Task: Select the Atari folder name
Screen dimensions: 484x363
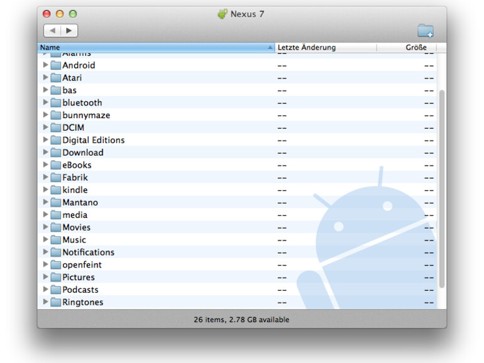Action: (x=72, y=78)
